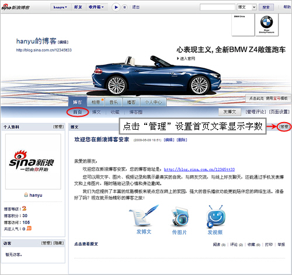Click 管理 in 访客 panel header
This screenshot has height=275, width=292.
46,243
